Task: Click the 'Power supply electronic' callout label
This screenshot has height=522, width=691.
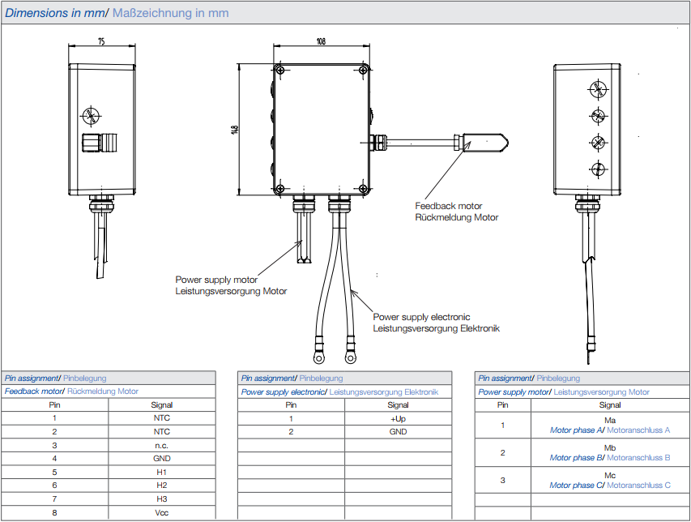Action: click(x=421, y=317)
